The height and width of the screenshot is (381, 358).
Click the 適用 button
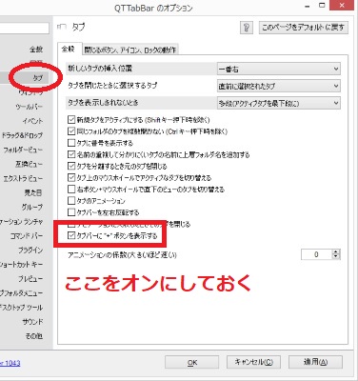(315, 362)
